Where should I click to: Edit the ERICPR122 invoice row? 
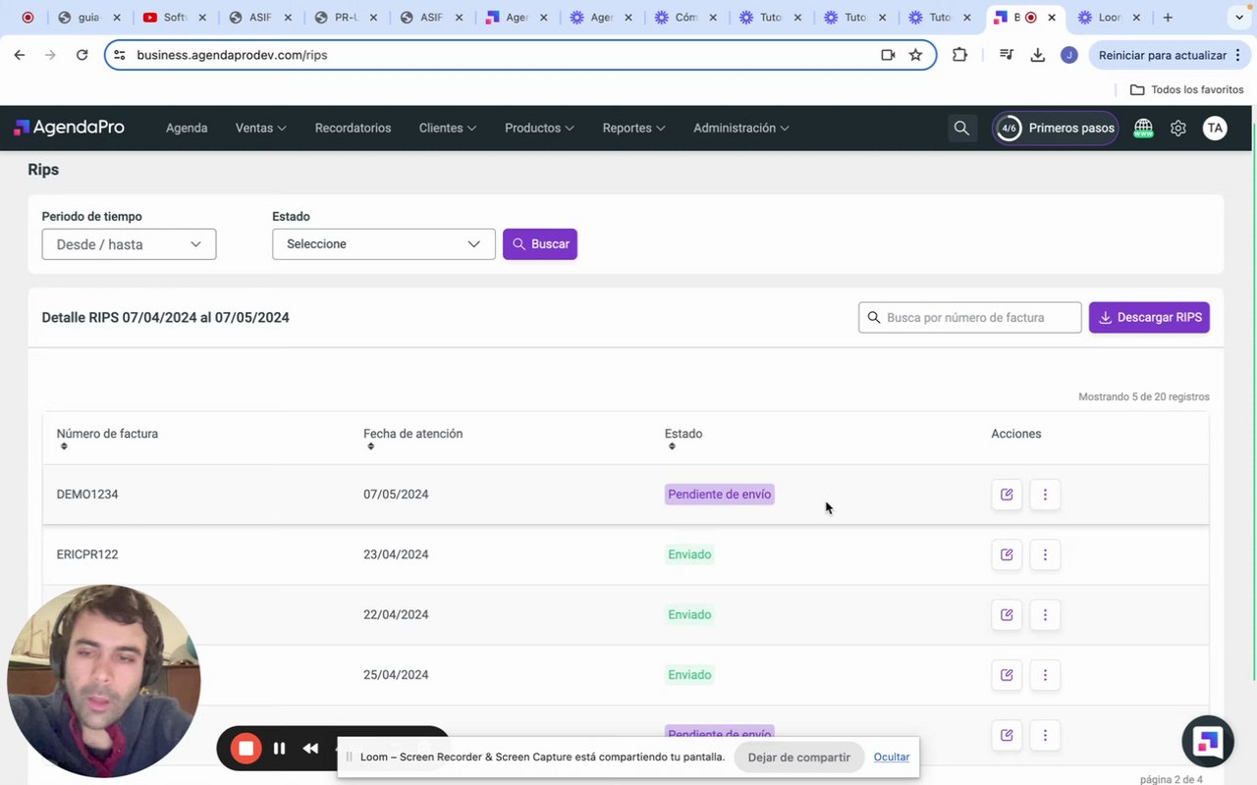point(1007,554)
